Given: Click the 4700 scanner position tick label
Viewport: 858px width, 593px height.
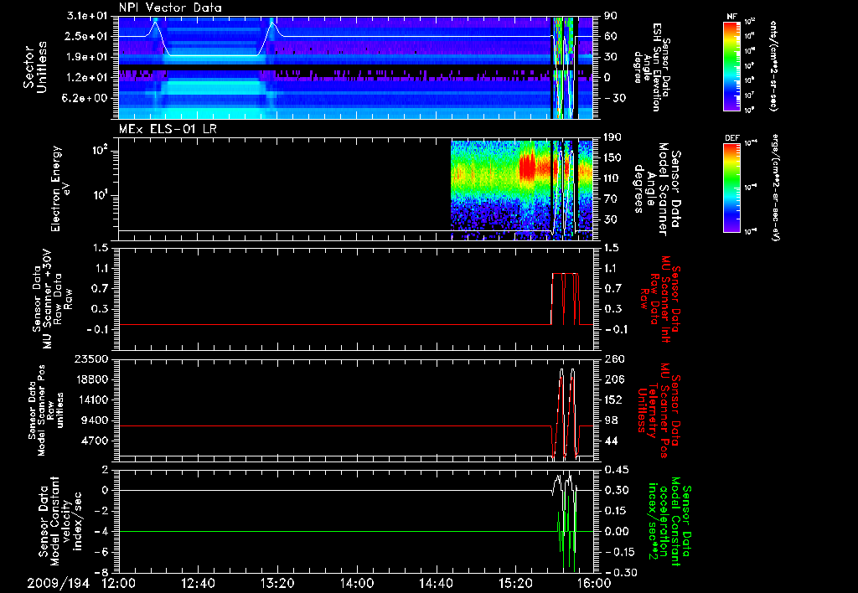Looking at the screenshot, I should [94, 441].
